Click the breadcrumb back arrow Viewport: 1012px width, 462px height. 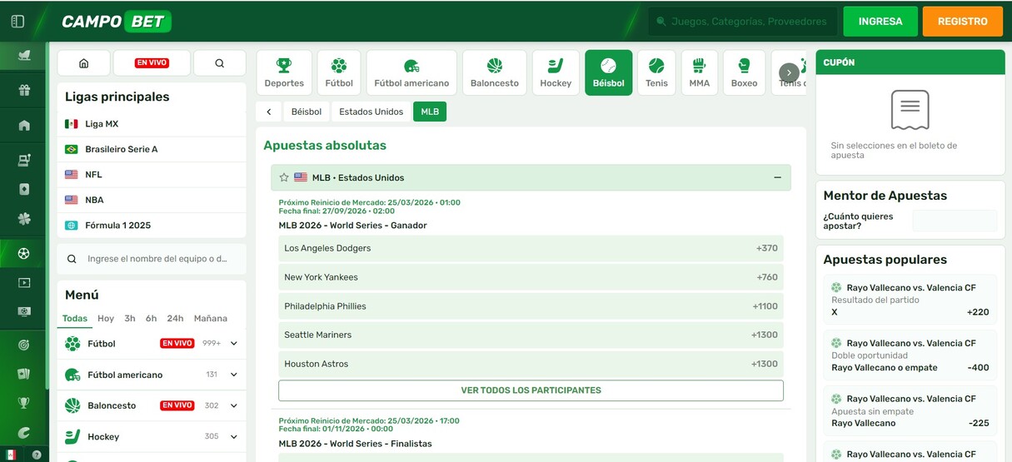coord(268,112)
